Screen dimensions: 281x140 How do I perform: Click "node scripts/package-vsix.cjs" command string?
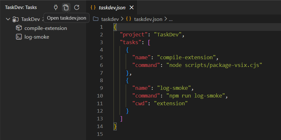coord(214,65)
